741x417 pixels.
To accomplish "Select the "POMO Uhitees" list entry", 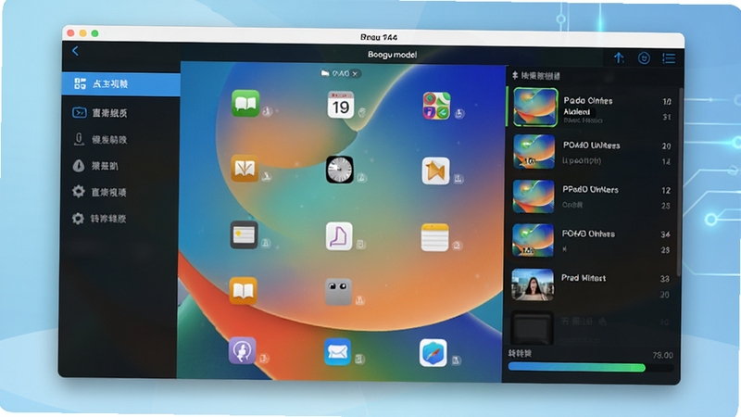I will pos(593,152).
